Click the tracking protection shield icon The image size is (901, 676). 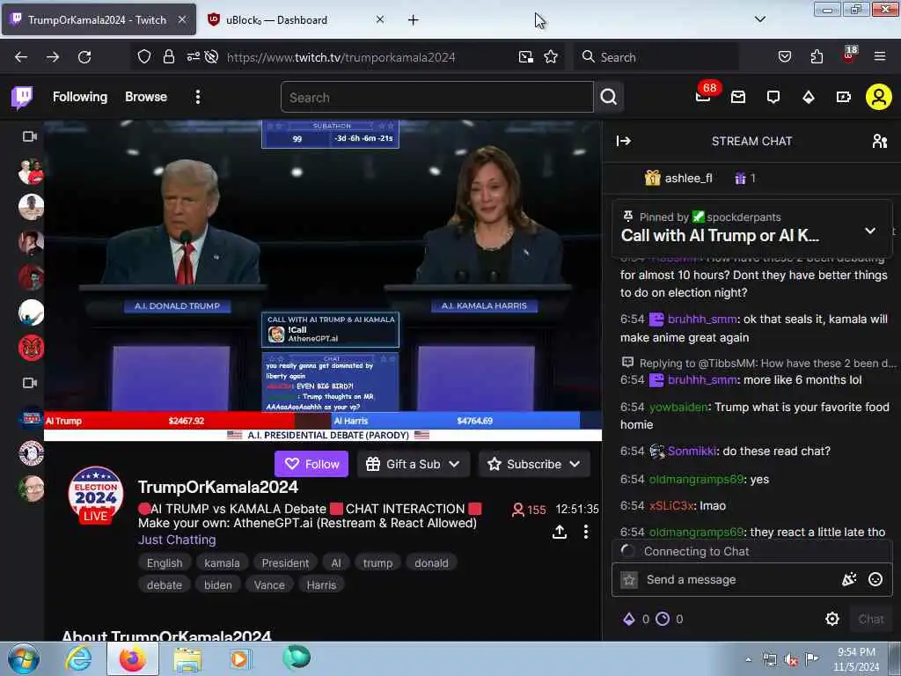143,57
